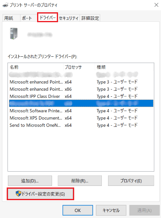
Task: Click the 追加(D)... button
Action: coord(30,181)
